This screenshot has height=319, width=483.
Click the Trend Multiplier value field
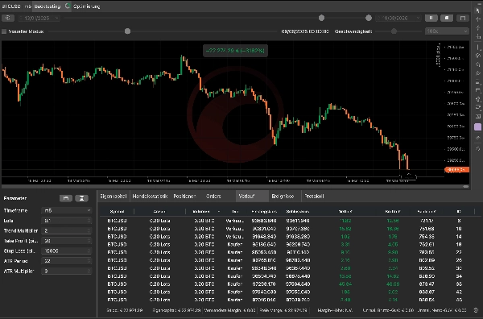coord(67,230)
